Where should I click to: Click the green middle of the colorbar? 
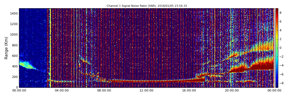(x=277, y=48)
